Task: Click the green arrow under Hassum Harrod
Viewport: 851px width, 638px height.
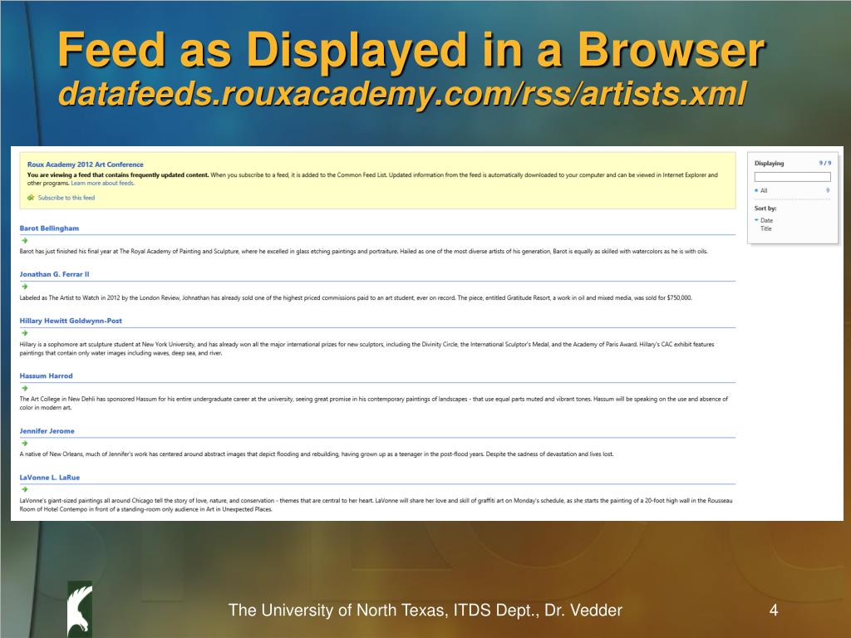Action: pos(24,388)
